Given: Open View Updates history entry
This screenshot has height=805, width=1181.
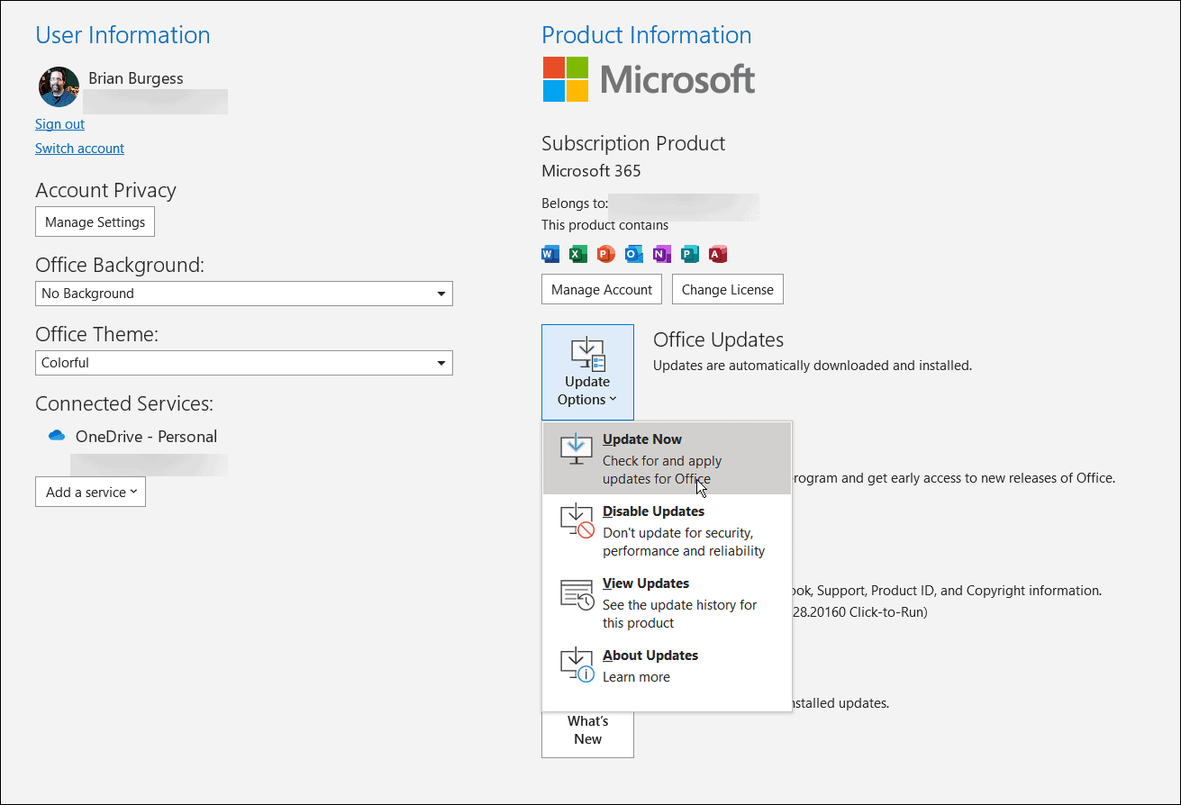Looking at the screenshot, I should (645, 583).
